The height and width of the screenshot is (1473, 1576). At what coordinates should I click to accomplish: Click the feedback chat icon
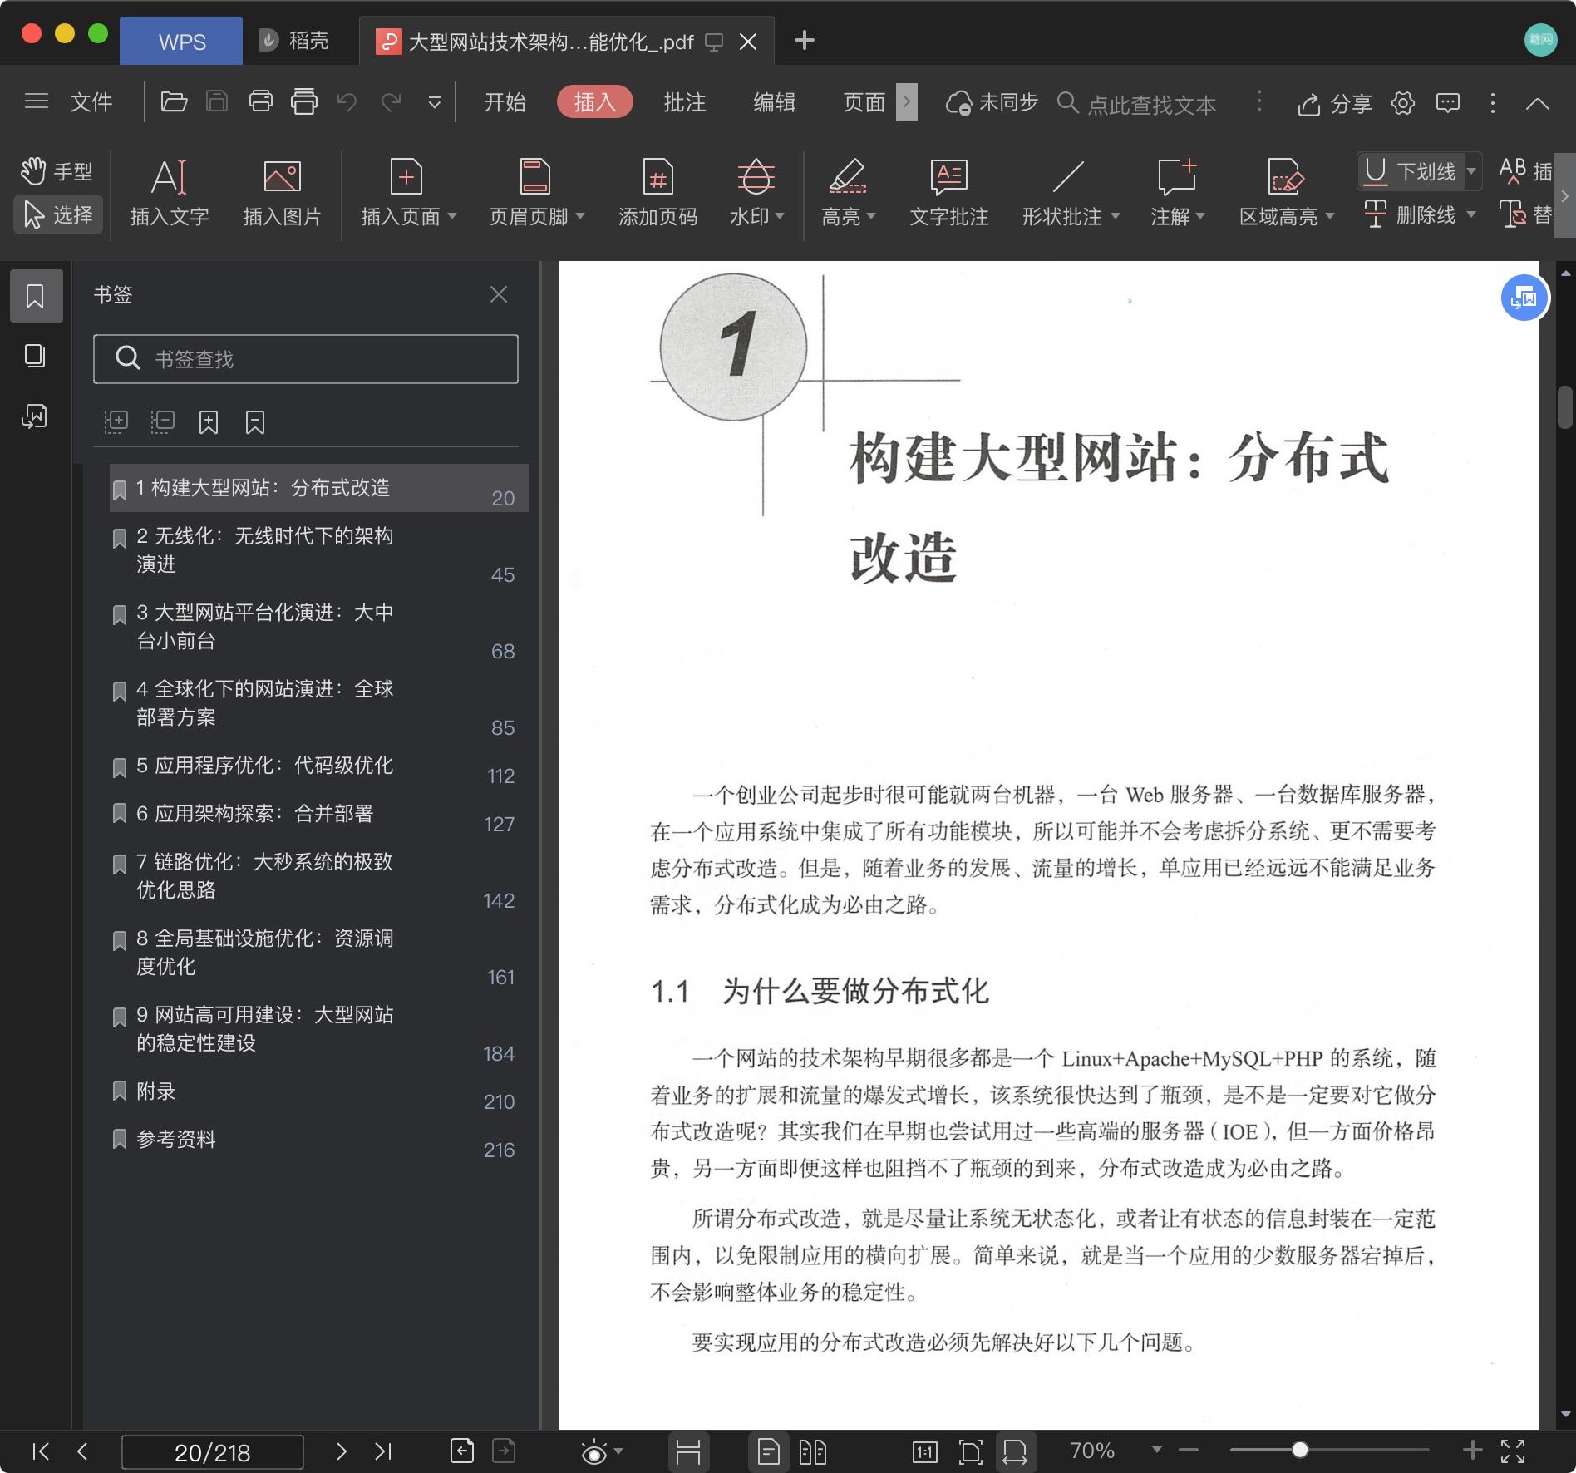click(x=1448, y=103)
